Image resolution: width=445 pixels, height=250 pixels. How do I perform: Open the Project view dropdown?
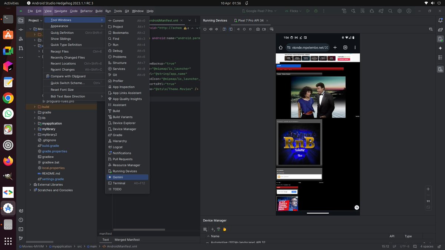pos(36,20)
